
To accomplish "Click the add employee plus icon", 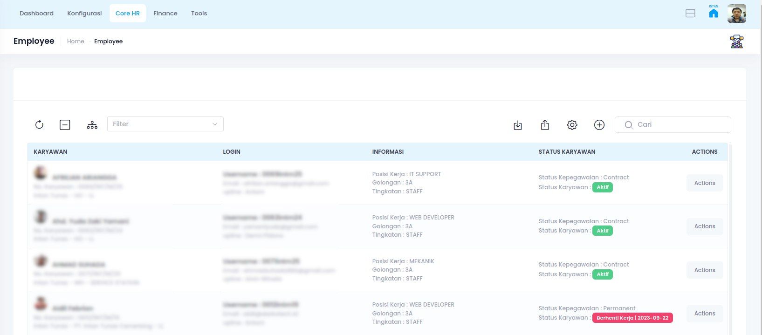I will coord(599,125).
